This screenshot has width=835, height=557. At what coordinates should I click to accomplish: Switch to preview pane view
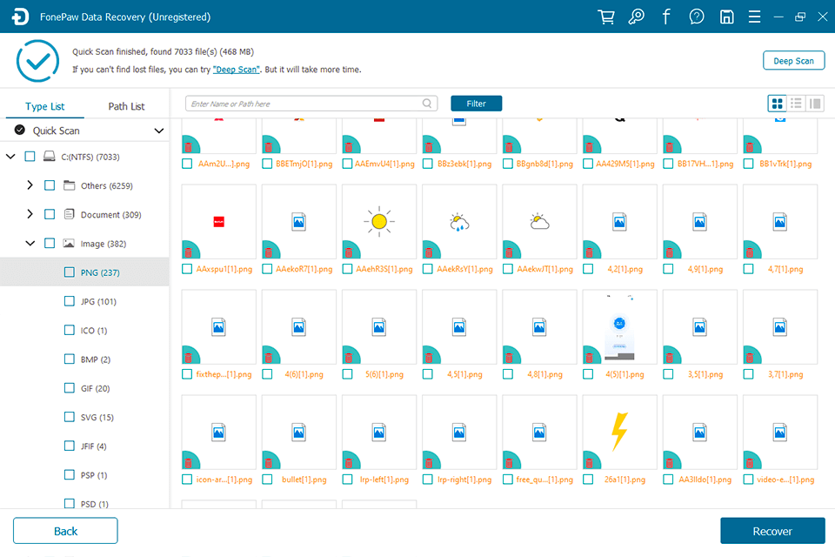816,103
